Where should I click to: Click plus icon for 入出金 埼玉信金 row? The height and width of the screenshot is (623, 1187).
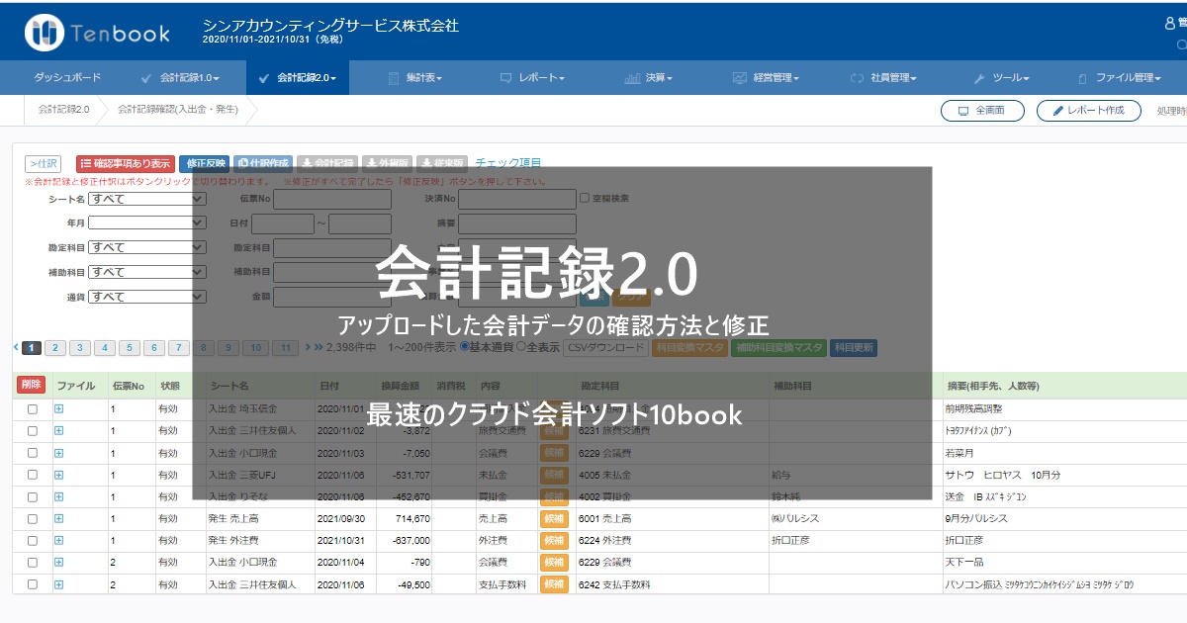pos(58,408)
